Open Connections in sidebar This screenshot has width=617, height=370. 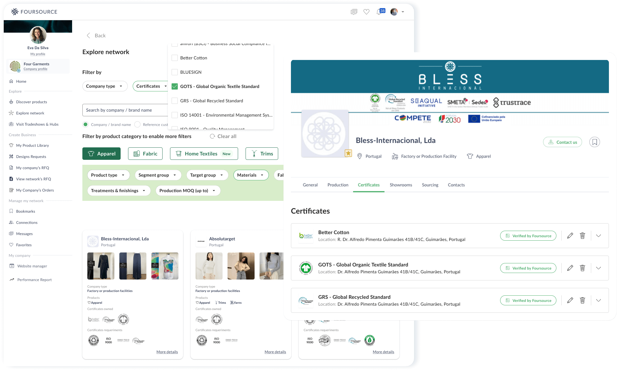[27, 223]
